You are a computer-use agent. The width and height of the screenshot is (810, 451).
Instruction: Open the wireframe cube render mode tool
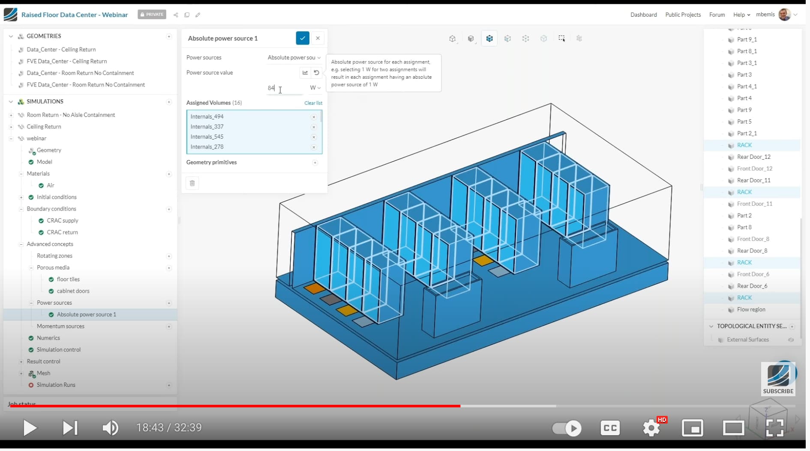(x=453, y=39)
